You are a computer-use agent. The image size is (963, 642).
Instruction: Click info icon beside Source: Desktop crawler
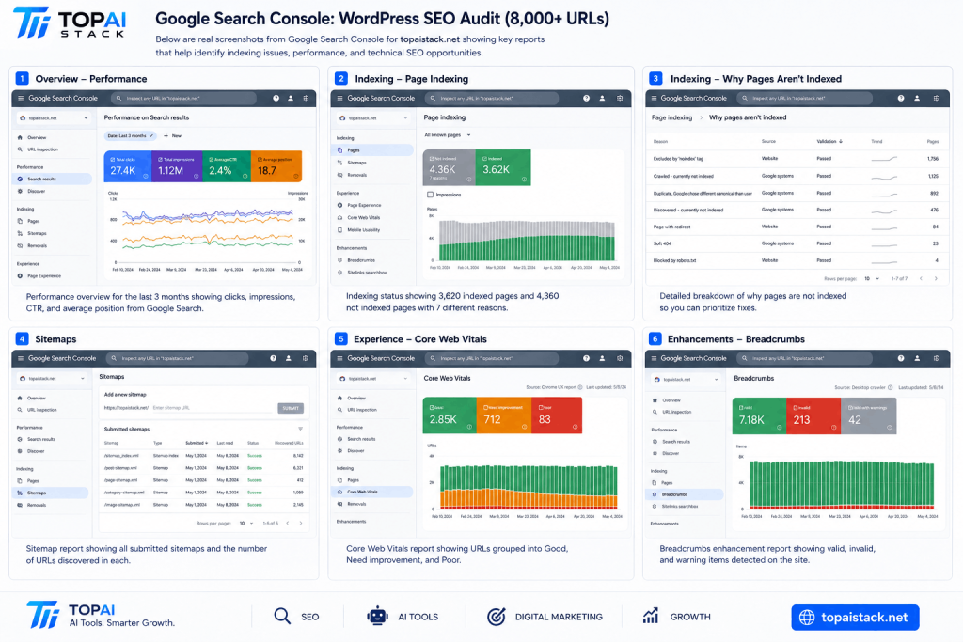click(891, 387)
